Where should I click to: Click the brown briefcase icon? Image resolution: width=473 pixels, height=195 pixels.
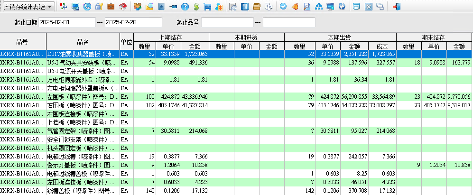point(111,7)
